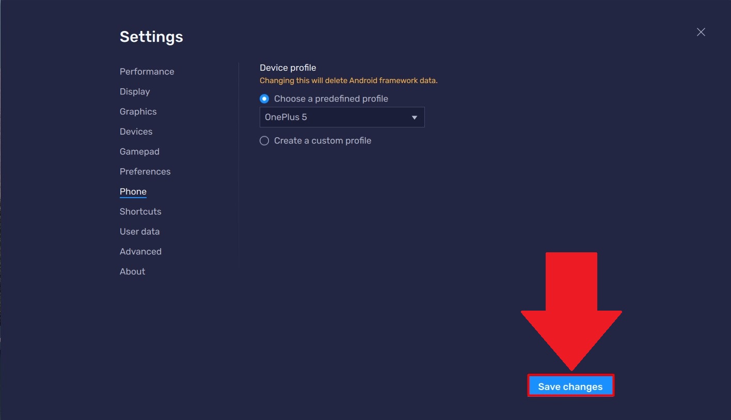Open the Display settings section
Image resolution: width=731 pixels, height=420 pixels.
[135, 92]
